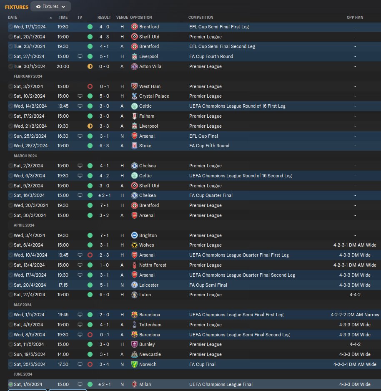Screen dimensions: 381x391
Task: Click TV icon on Liverpool FA Cup Fourth Round row
Action: pyautogui.click(x=80, y=56)
